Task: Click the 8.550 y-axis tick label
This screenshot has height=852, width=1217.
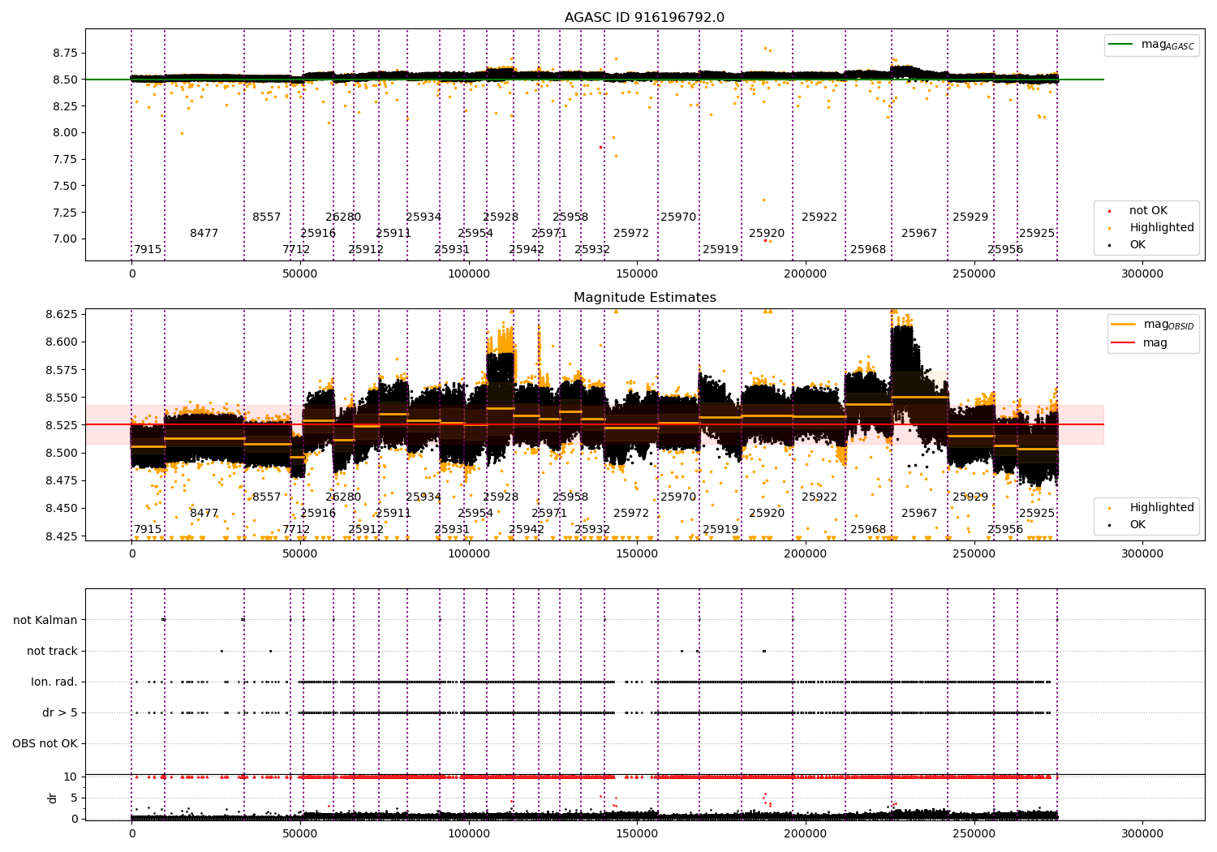Action: point(61,397)
